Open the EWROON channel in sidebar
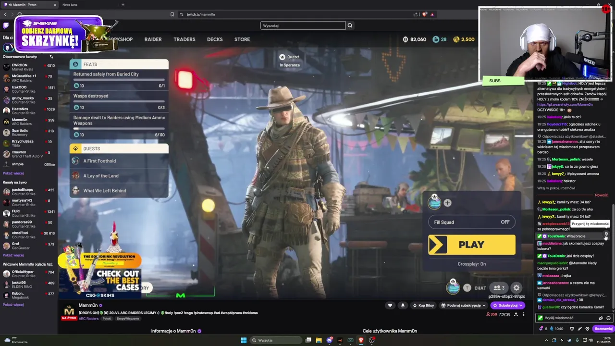 coord(29,67)
